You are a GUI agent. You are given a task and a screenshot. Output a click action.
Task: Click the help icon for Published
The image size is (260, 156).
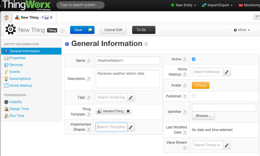185,96
